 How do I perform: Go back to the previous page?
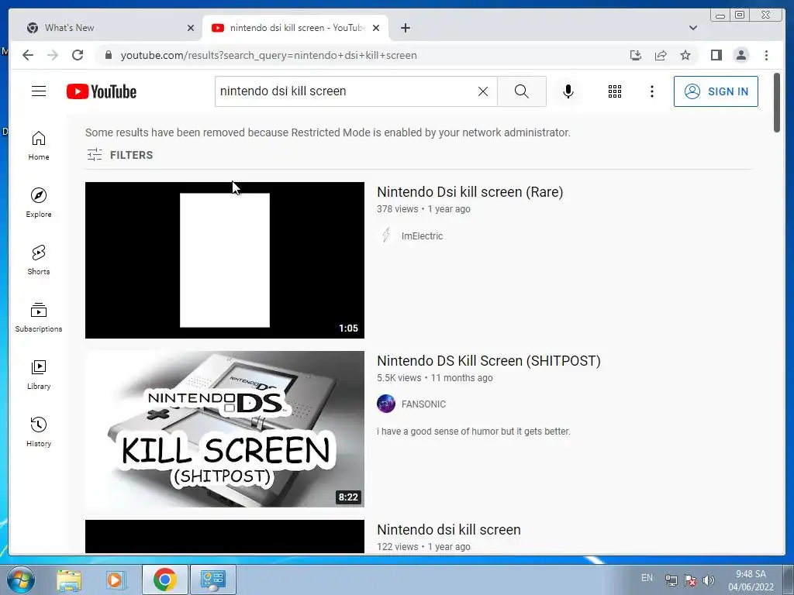(28, 55)
